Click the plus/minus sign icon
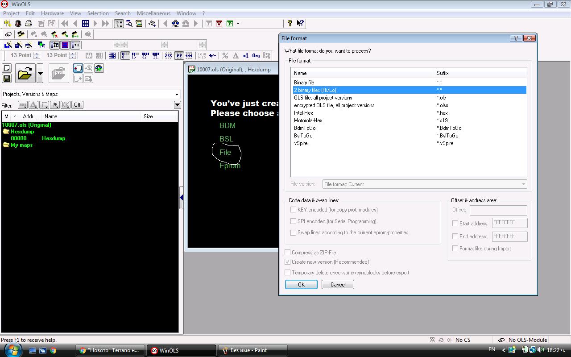 point(212,55)
